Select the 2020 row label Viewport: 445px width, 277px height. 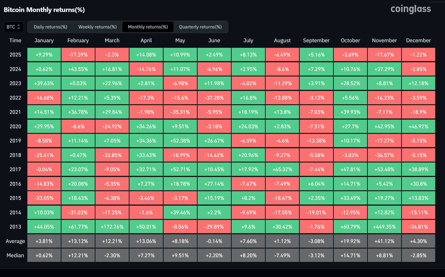(15, 126)
